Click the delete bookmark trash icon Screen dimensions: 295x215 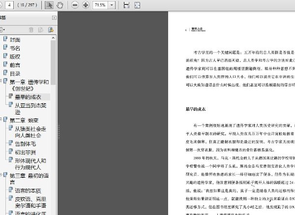click(x=31, y=30)
